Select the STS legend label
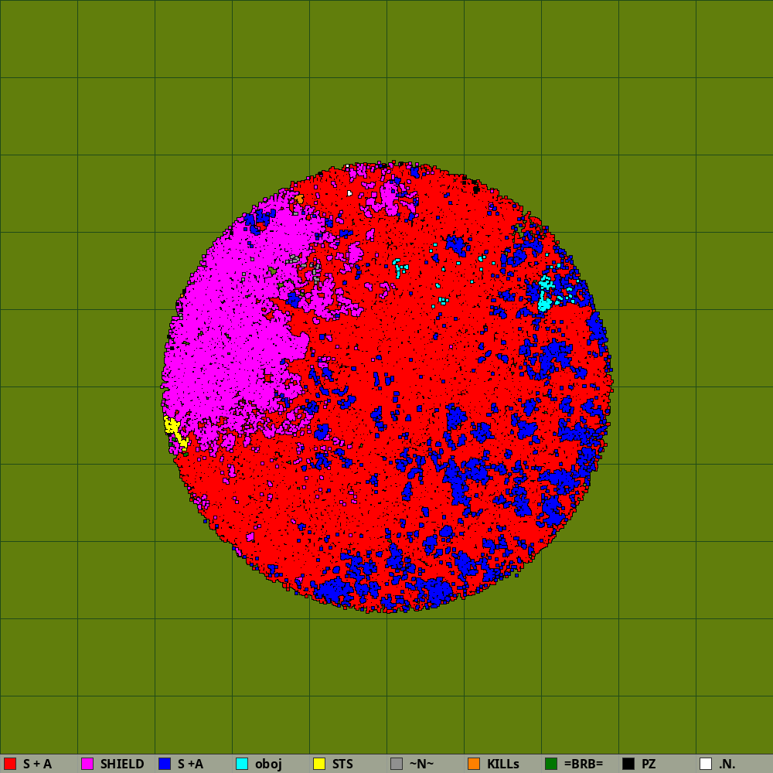 (342, 764)
